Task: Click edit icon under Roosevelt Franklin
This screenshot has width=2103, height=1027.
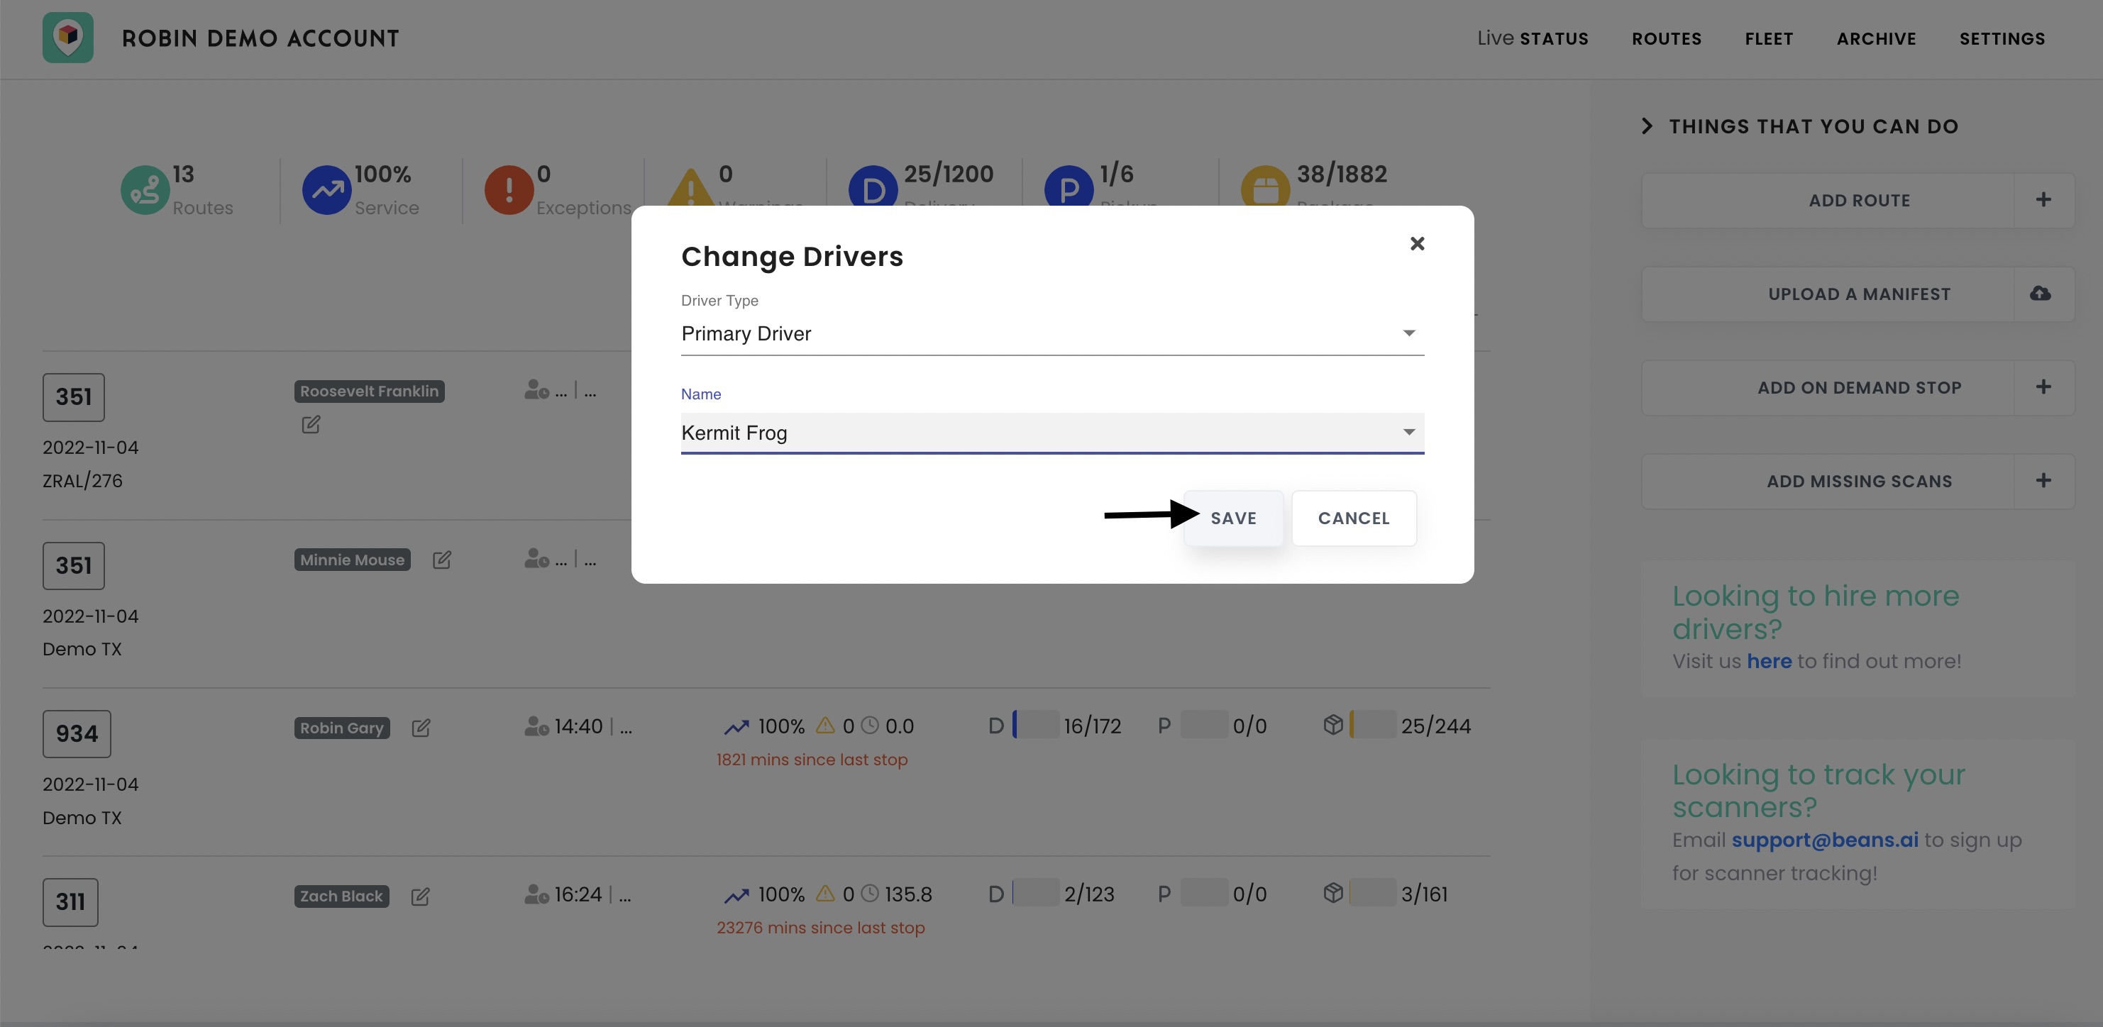Action: (311, 425)
